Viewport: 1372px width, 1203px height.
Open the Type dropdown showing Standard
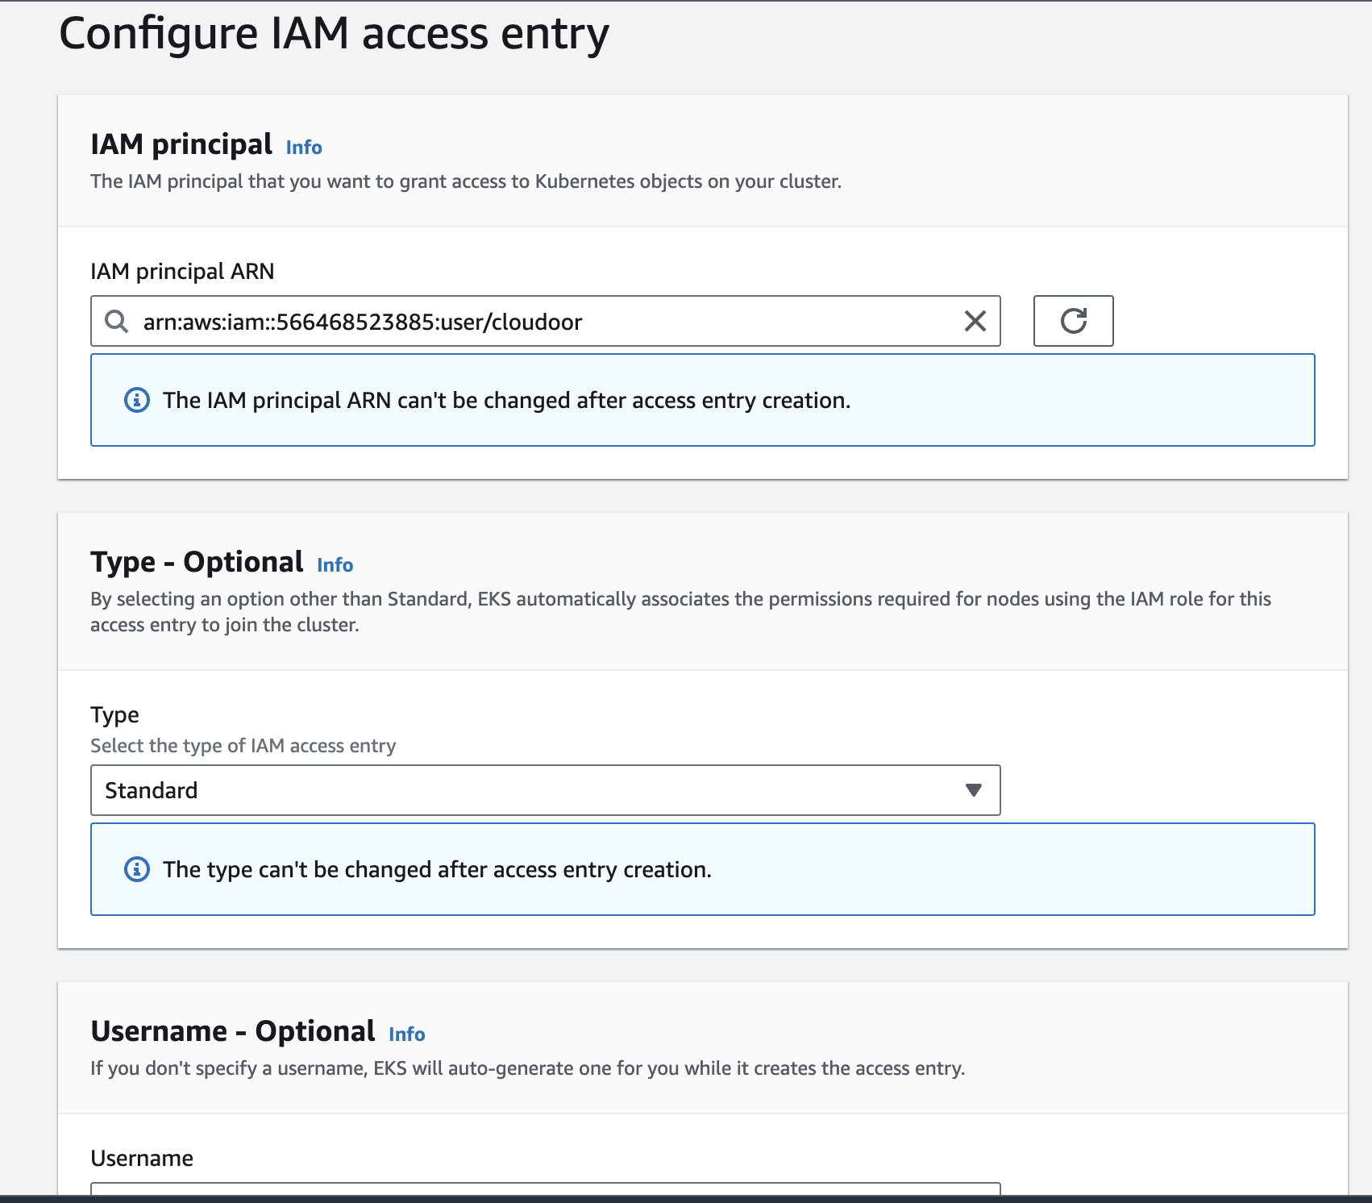546,790
